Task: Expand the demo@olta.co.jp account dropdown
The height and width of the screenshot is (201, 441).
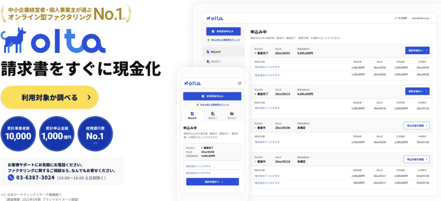Action: click(422, 18)
